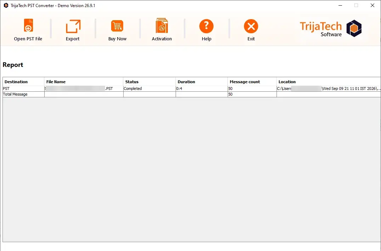
Task: Click the TrijaTech app icon in title bar
Action: coord(6,5)
